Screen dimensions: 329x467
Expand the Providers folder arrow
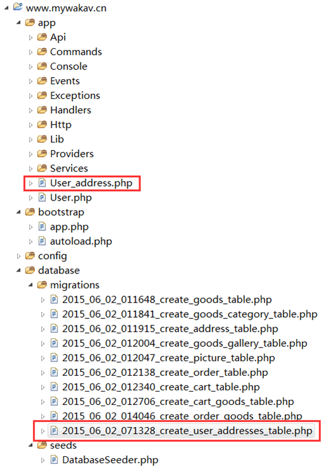click(30, 154)
